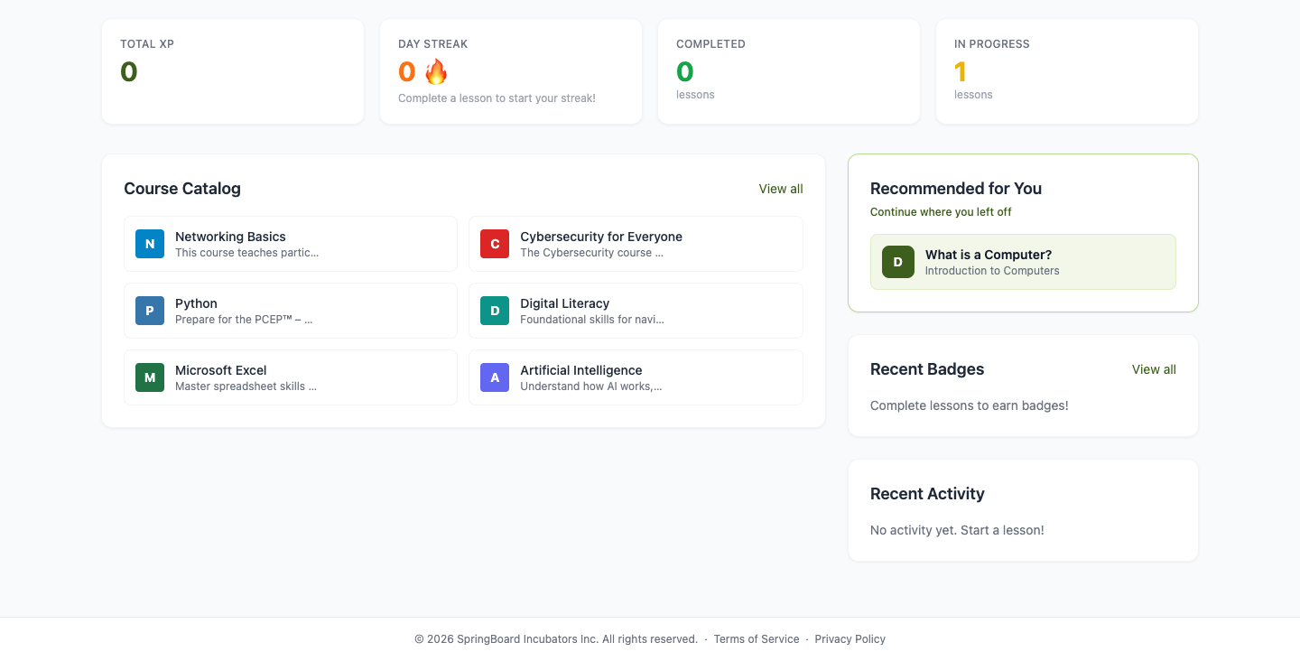The width and height of the screenshot is (1300, 661).
Task: Open the Artificial Intelligence course
Action: (x=636, y=377)
